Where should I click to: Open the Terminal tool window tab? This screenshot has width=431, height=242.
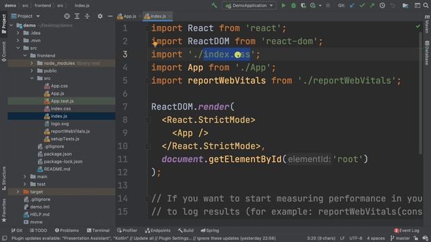(x=98, y=231)
